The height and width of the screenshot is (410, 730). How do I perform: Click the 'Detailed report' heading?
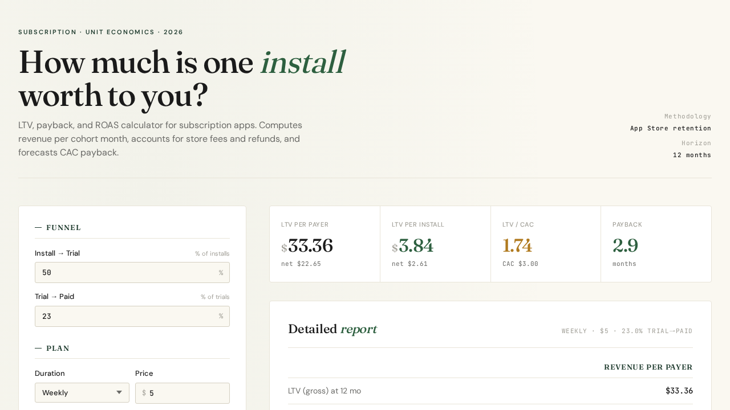click(332, 330)
